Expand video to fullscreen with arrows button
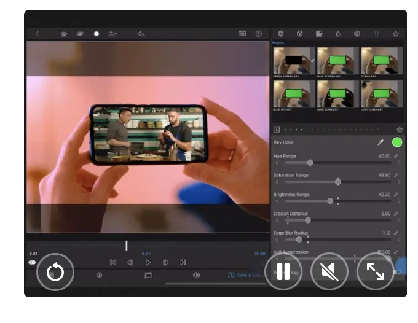The width and height of the screenshot is (418, 323). click(x=376, y=271)
